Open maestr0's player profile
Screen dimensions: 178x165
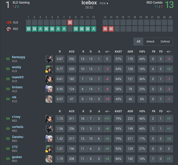click(18, 77)
